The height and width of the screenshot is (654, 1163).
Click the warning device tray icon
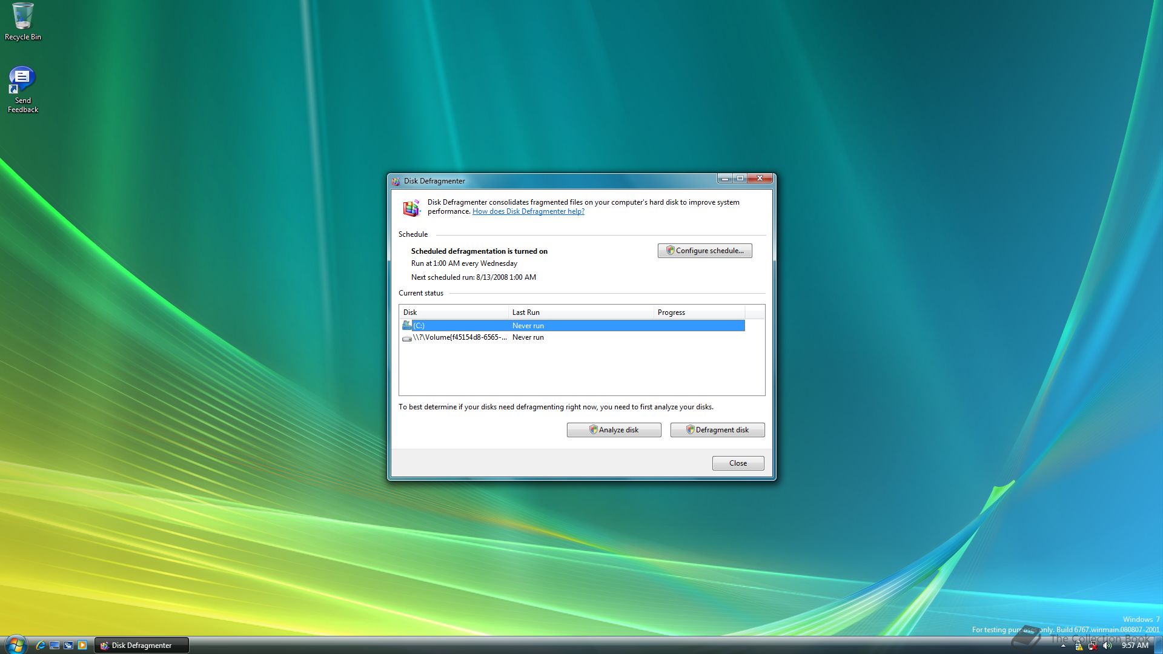[1079, 646]
